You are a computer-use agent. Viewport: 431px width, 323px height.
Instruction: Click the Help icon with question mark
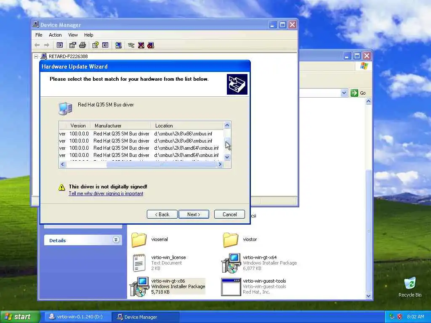[96, 45]
